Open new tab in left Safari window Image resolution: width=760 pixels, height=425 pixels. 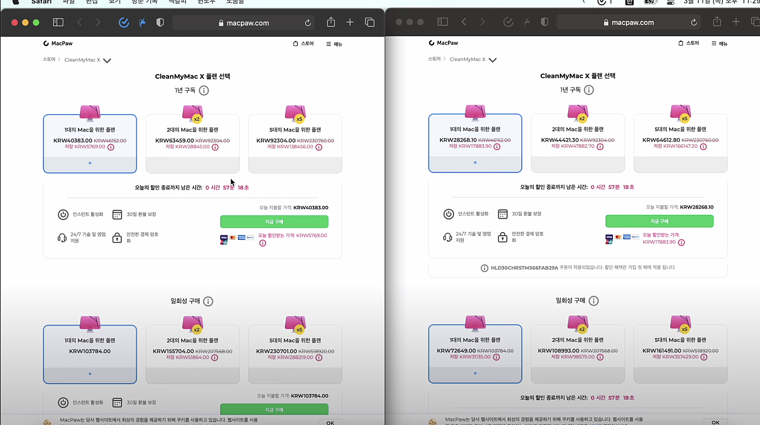click(x=350, y=22)
